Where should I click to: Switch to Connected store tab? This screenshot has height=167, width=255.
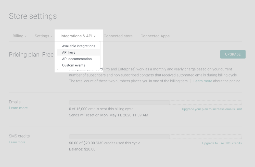pos(118,36)
